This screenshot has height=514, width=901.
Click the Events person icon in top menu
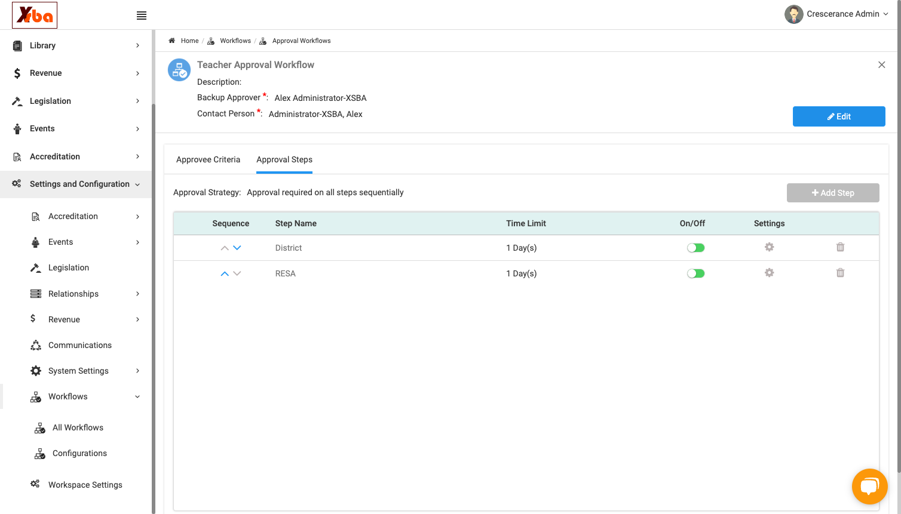(x=17, y=129)
